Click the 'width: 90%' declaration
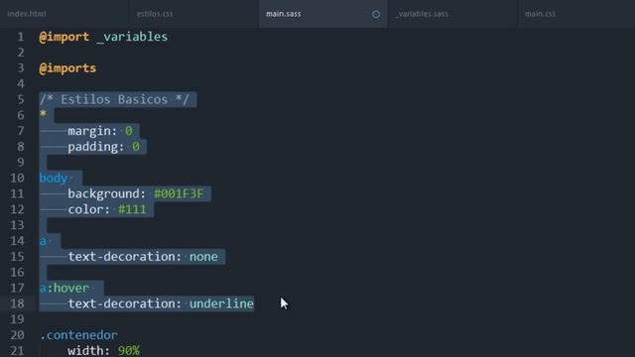 pos(103,350)
